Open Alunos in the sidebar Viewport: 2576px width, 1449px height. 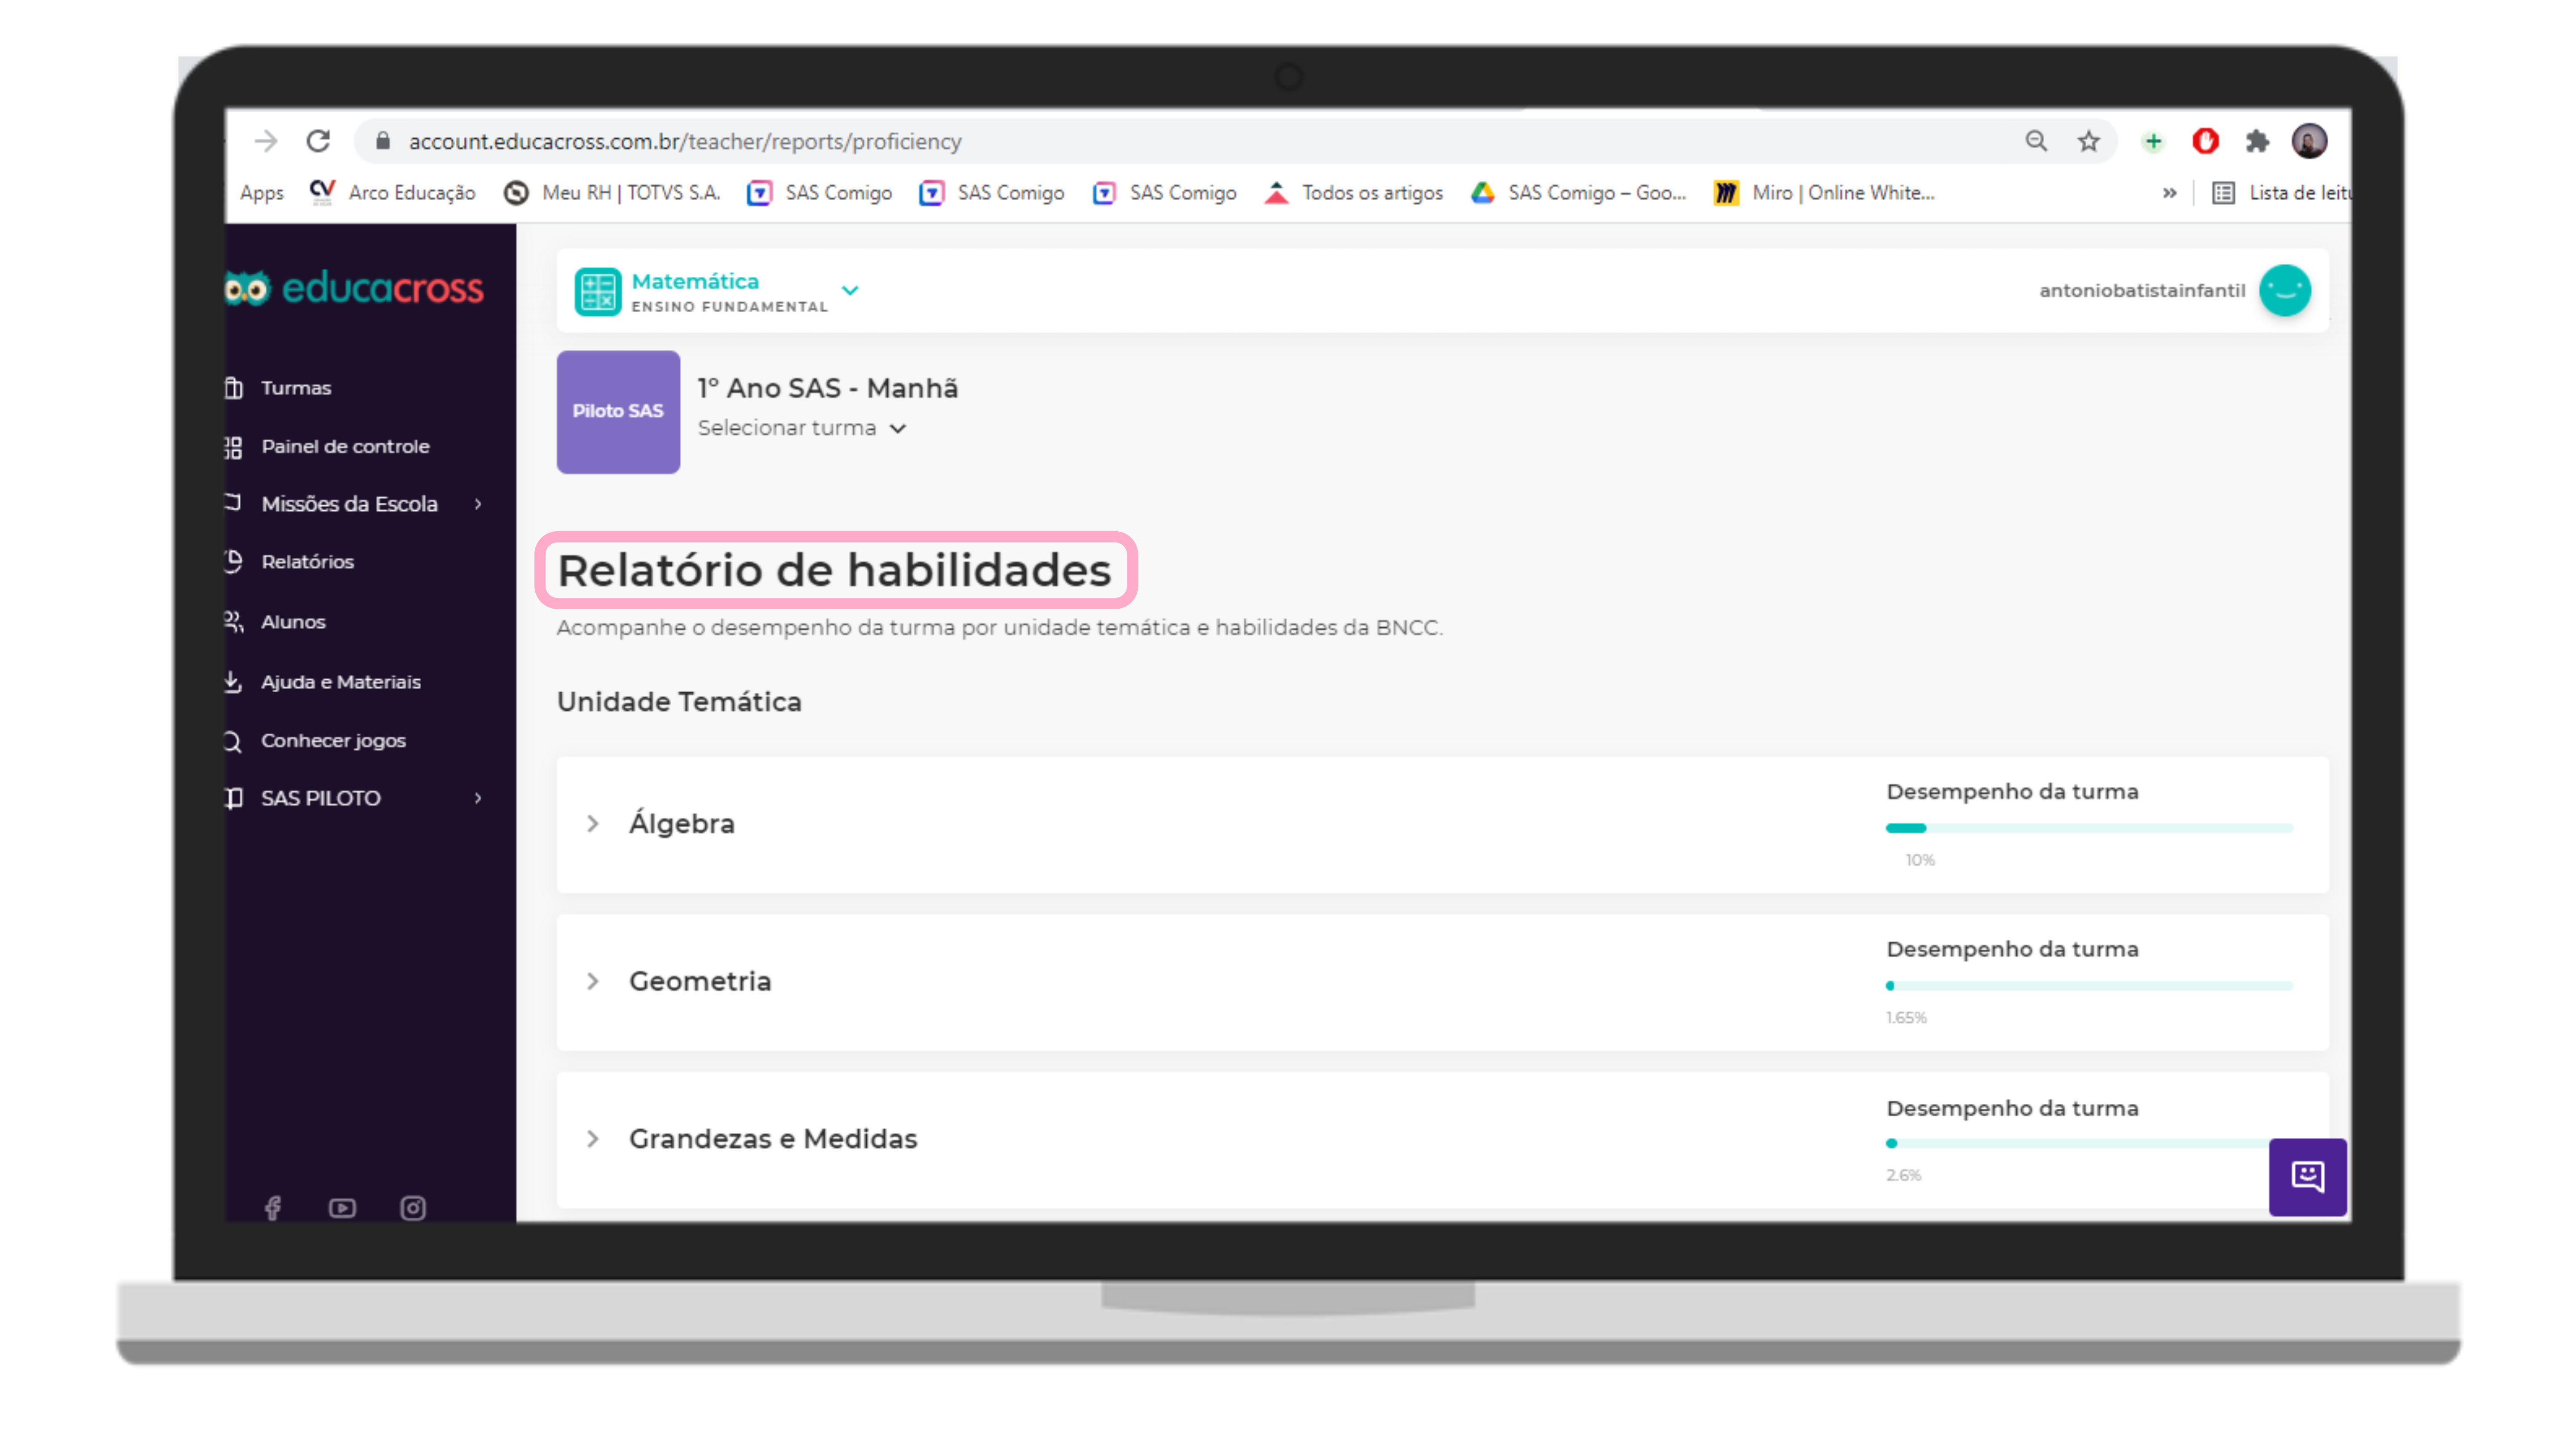click(293, 622)
